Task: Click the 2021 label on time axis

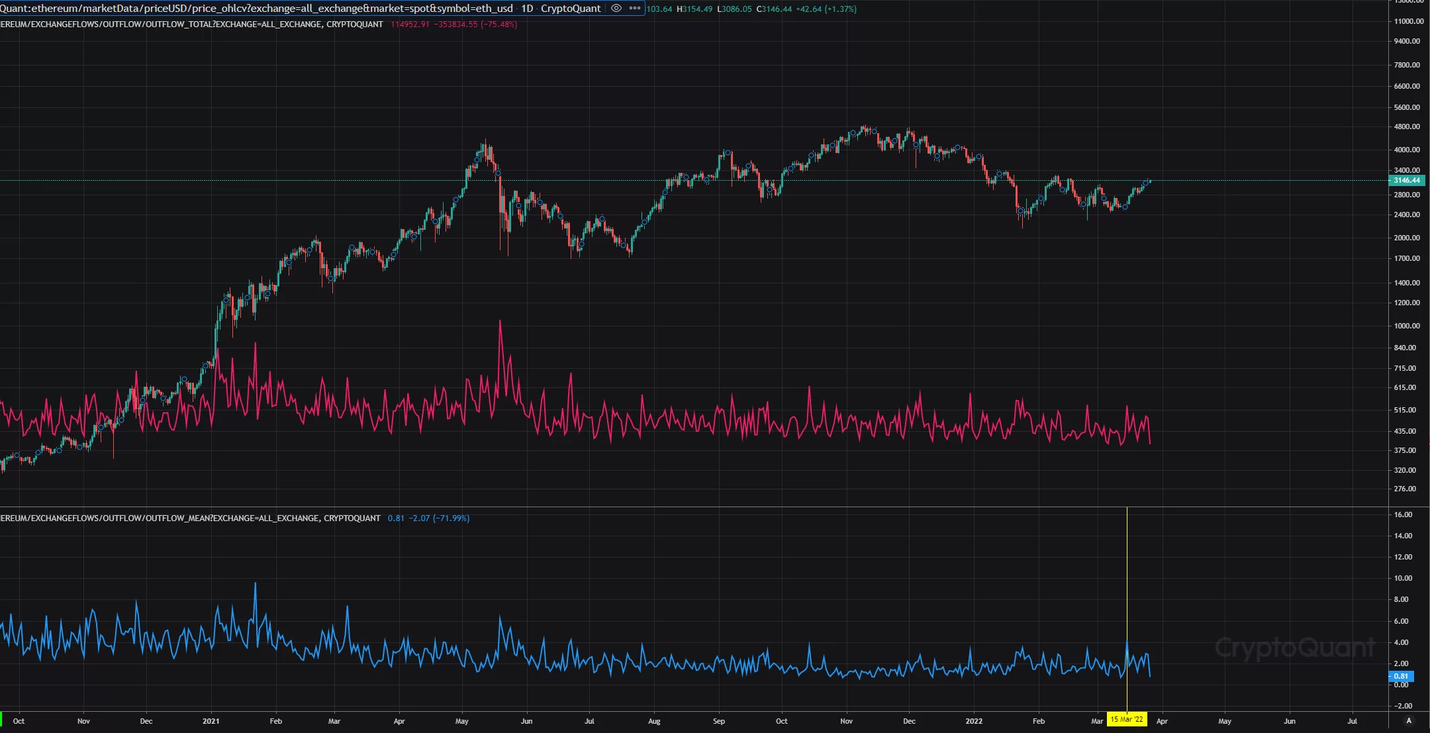Action: click(211, 721)
